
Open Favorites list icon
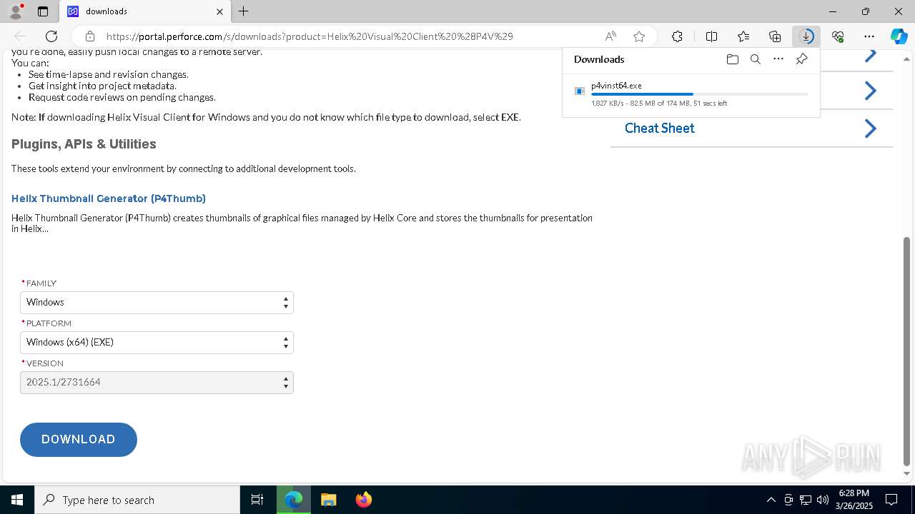point(743,36)
